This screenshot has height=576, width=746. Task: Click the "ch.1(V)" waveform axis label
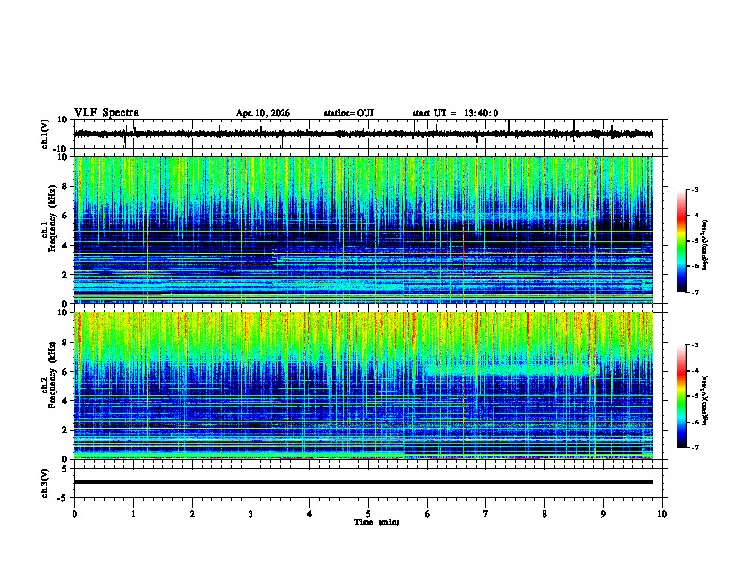pyautogui.click(x=44, y=134)
